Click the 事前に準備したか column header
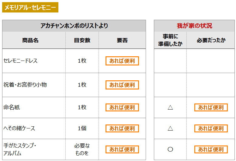Viewport: 236px width, 161px height. (170, 40)
